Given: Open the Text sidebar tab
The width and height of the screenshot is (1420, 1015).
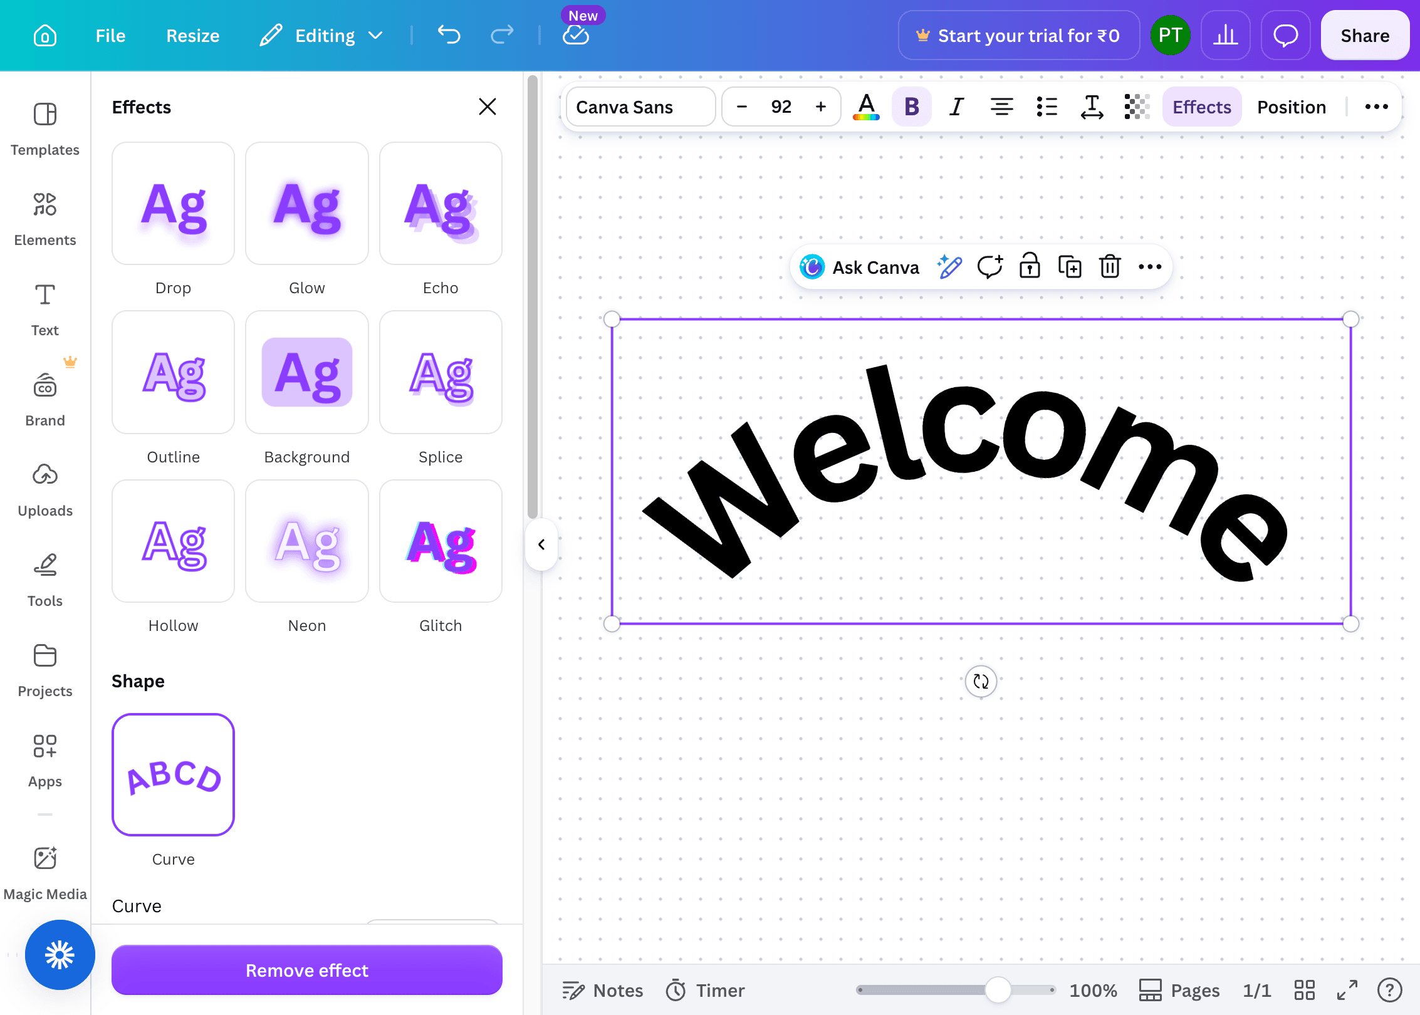Looking at the screenshot, I should pyautogui.click(x=45, y=310).
